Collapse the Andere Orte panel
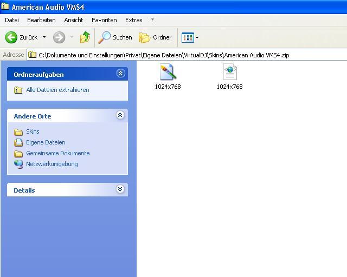The height and width of the screenshot is (277, 347). 120,115
